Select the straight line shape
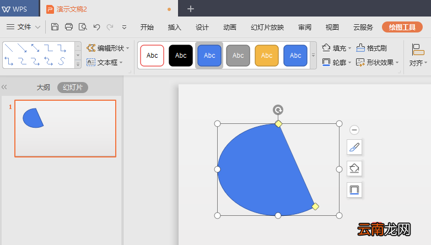The image size is (431, 245). pos(9,48)
